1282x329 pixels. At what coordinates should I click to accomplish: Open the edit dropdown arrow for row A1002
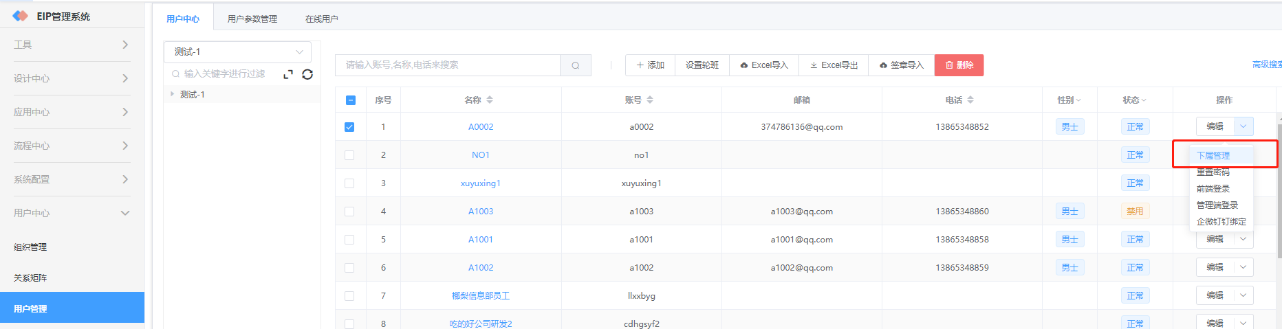(1243, 267)
